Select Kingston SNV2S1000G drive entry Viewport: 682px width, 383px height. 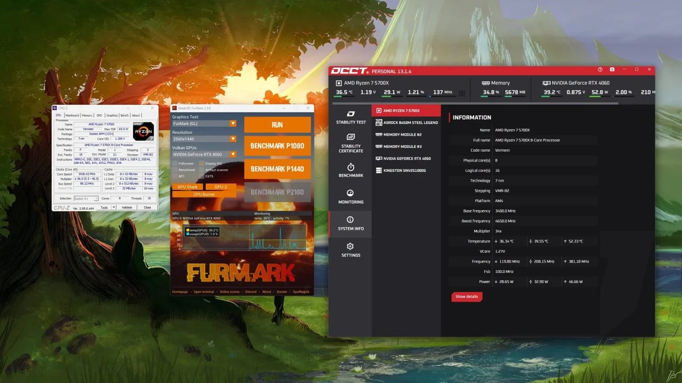pyautogui.click(x=407, y=170)
